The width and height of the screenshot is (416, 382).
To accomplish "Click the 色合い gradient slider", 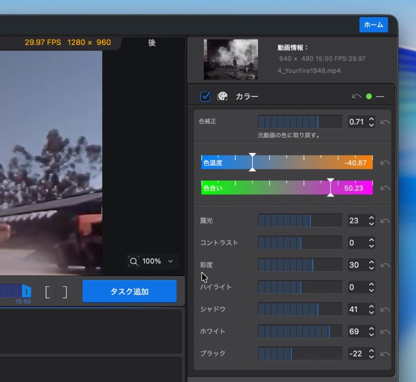I will (x=287, y=188).
